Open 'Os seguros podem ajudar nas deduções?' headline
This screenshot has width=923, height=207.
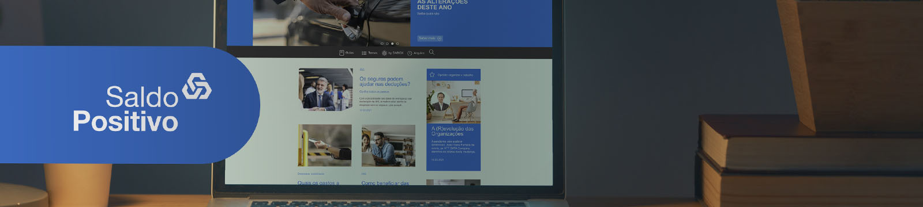pos(385,82)
